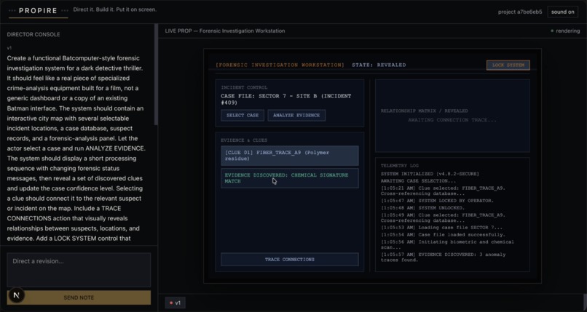Screen dimensions: 587x312
Task: Click the SELECT CASE button
Action: 243,115
